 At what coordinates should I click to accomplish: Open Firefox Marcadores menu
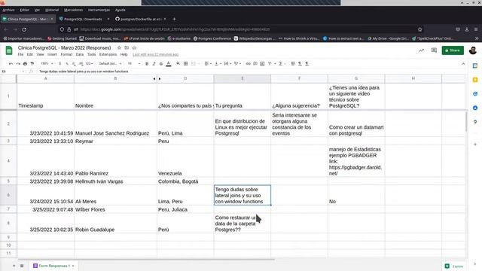[74, 10]
